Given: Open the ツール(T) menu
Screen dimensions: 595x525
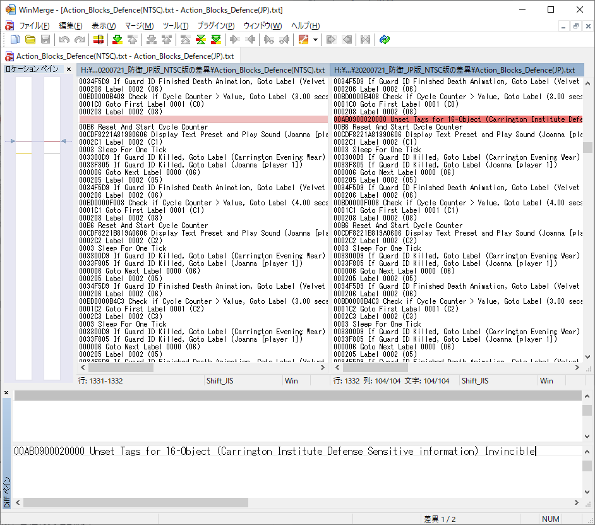Looking at the screenshot, I should point(175,26).
